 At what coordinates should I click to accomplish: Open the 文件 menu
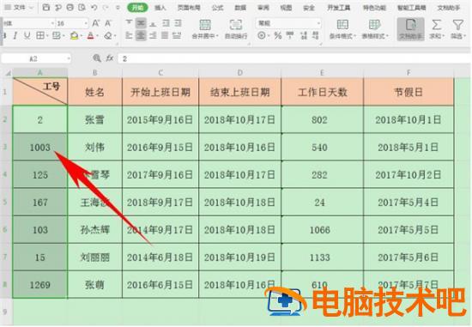19,8
